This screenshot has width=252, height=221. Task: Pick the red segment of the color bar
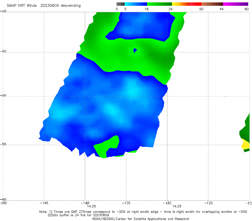point(195,4)
